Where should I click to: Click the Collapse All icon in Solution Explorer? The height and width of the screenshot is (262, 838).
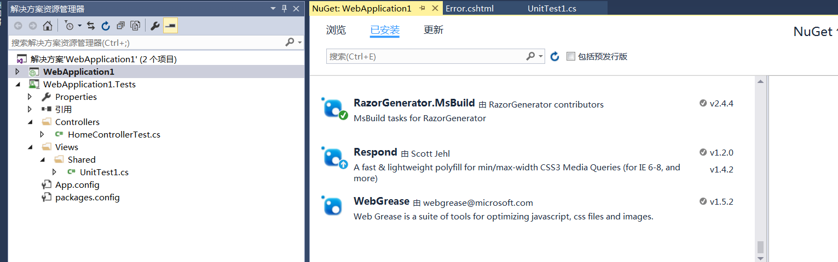click(120, 26)
